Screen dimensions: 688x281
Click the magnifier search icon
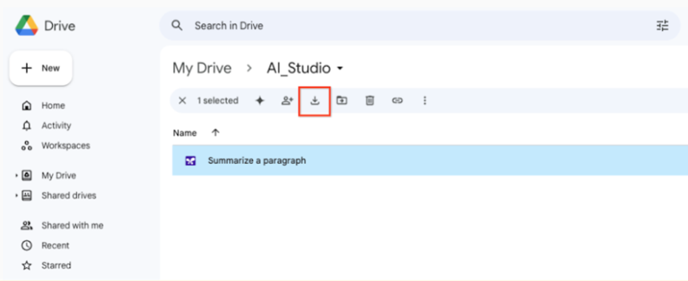(177, 26)
